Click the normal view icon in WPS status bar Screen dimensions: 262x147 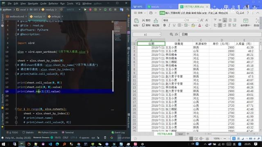pyautogui.click(x=191, y=138)
